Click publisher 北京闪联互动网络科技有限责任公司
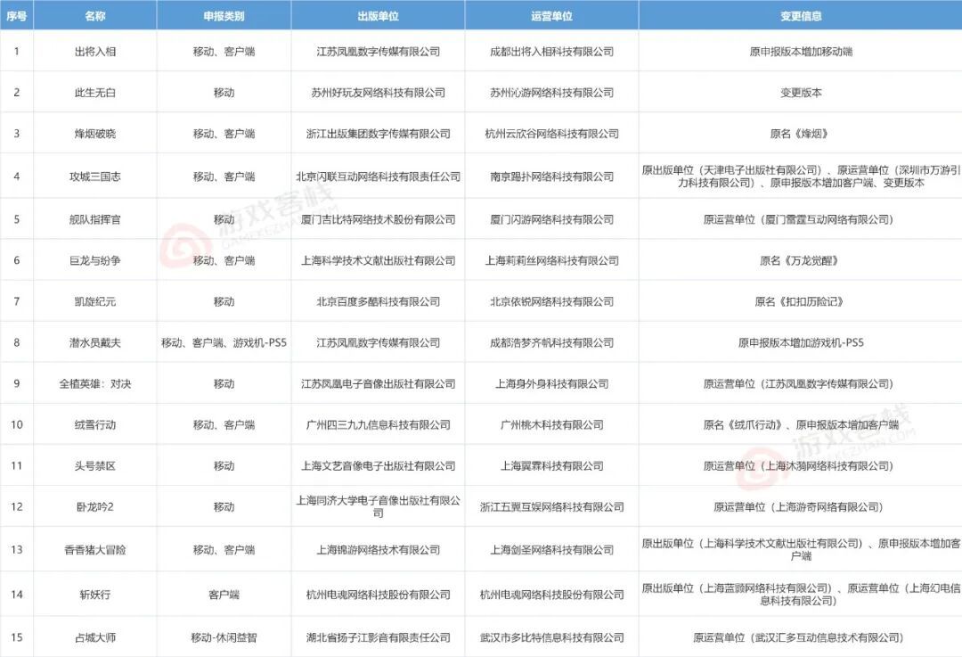 [378, 177]
